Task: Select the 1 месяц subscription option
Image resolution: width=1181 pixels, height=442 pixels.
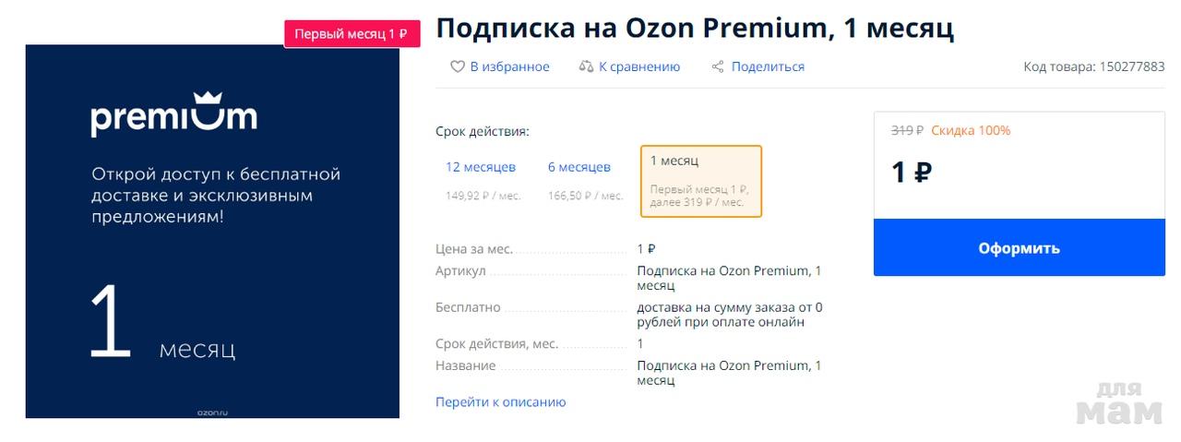Action: [700, 181]
